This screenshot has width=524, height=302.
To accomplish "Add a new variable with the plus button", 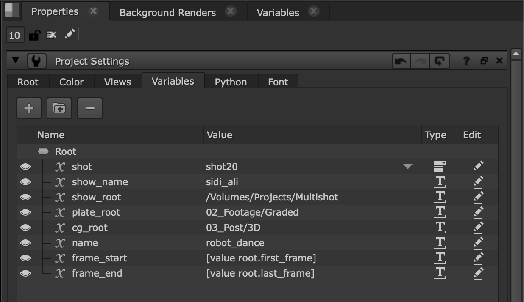I will [x=28, y=108].
